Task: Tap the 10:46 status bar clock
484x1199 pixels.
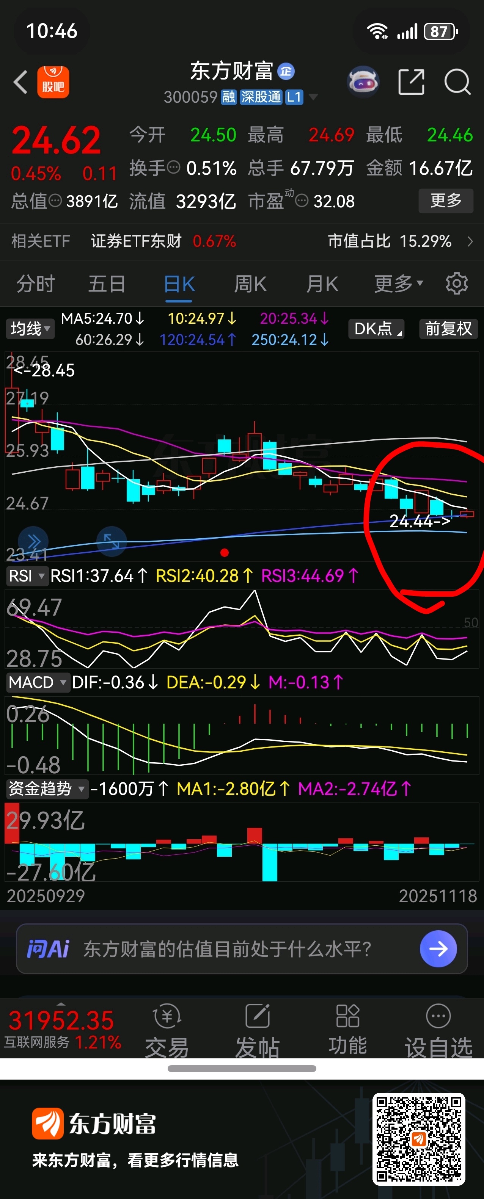Action: pyautogui.click(x=52, y=31)
